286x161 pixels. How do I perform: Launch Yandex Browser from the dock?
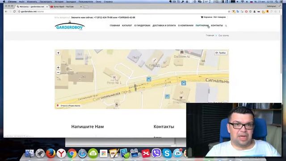click(x=61, y=153)
